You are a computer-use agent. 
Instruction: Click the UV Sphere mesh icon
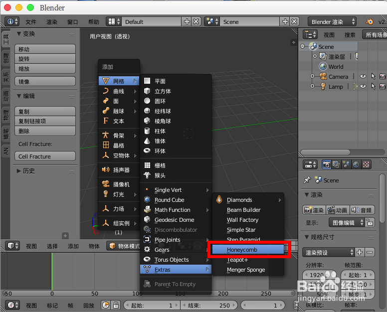(x=147, y=111)
